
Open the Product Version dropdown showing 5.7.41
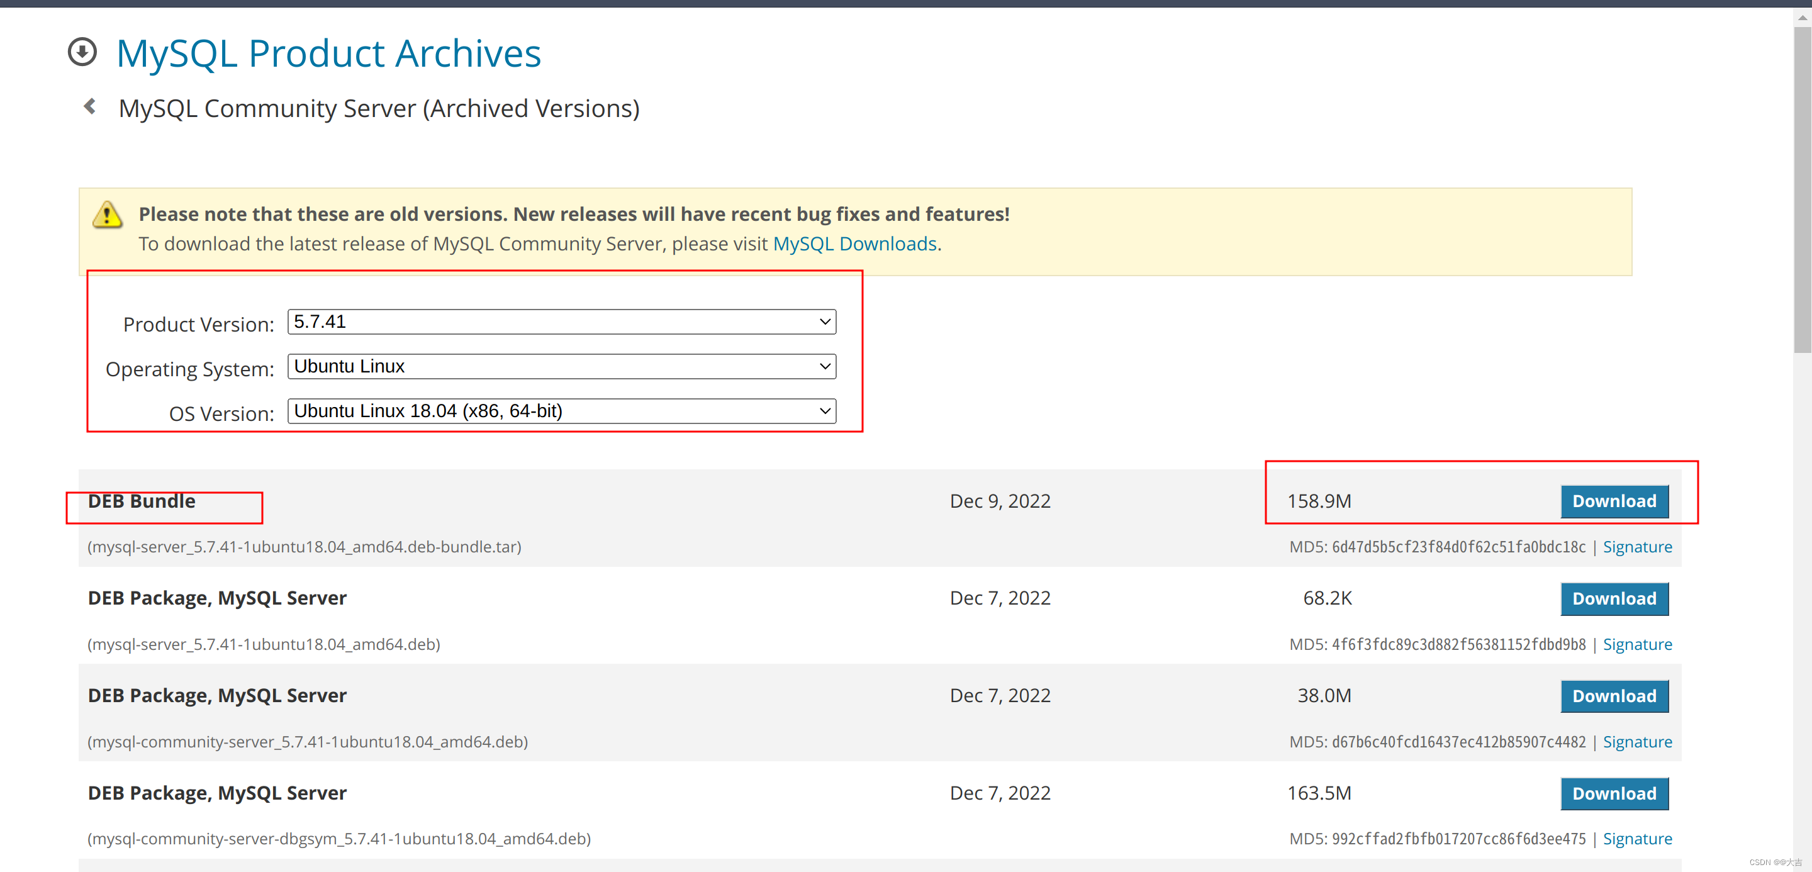click(561, 322)
